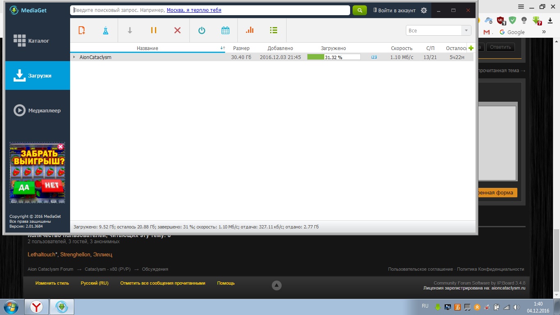560x315 pixels.
Task: Switch to Yandex Browser in the taskbar
Action: (x=36, y=307)
